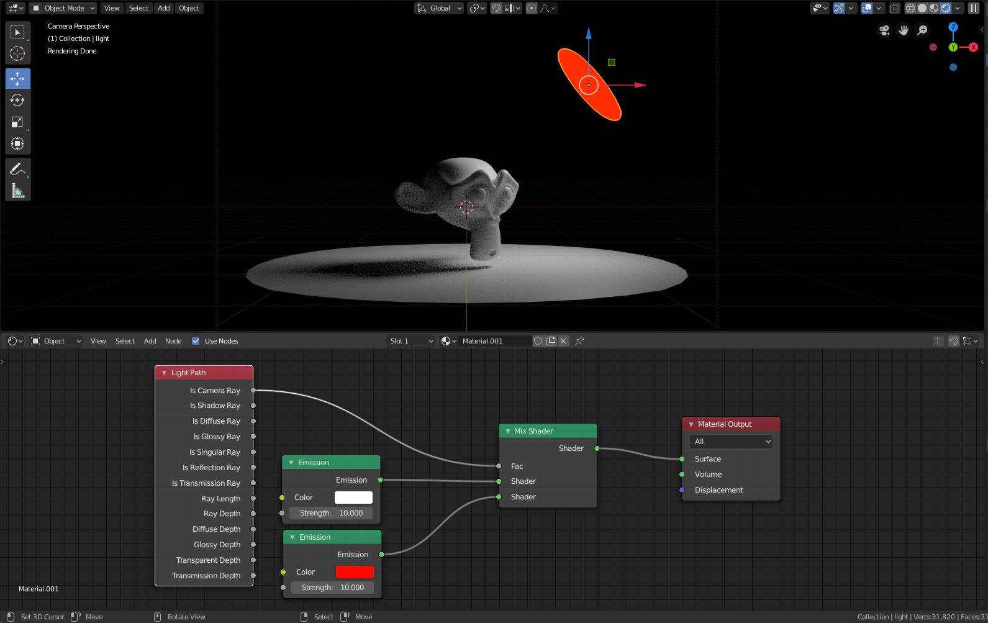Select the Annotate tool

17,168
